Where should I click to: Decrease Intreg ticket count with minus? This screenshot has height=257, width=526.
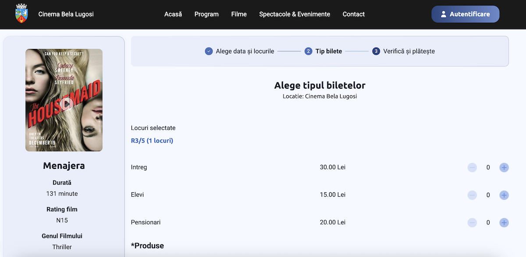point(472,167)
